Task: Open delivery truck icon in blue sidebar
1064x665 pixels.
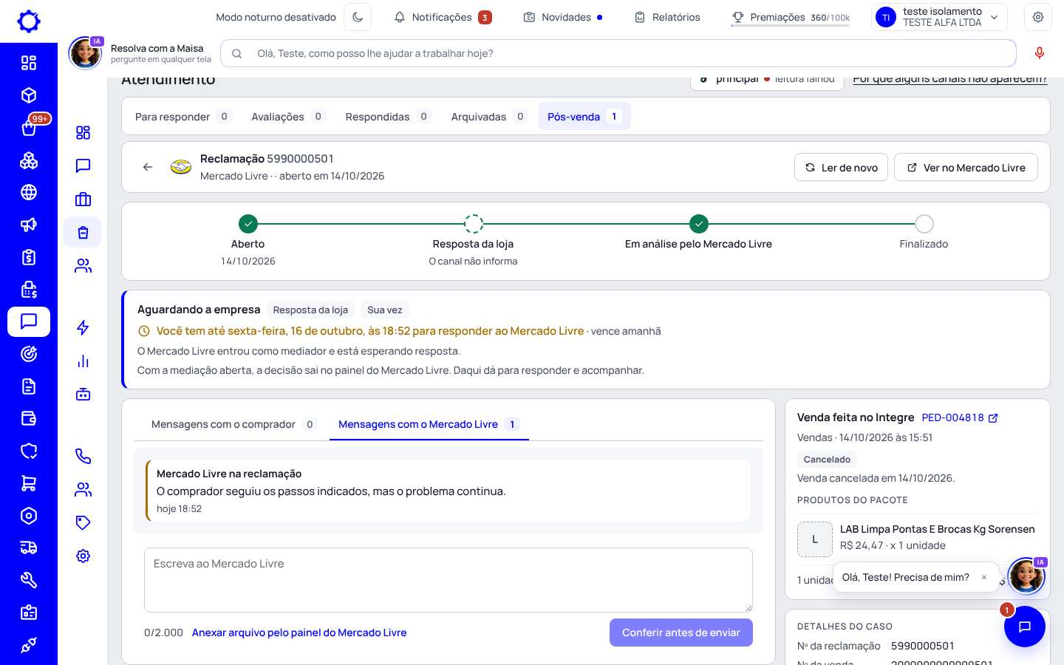Action: (x=29, y=548)
